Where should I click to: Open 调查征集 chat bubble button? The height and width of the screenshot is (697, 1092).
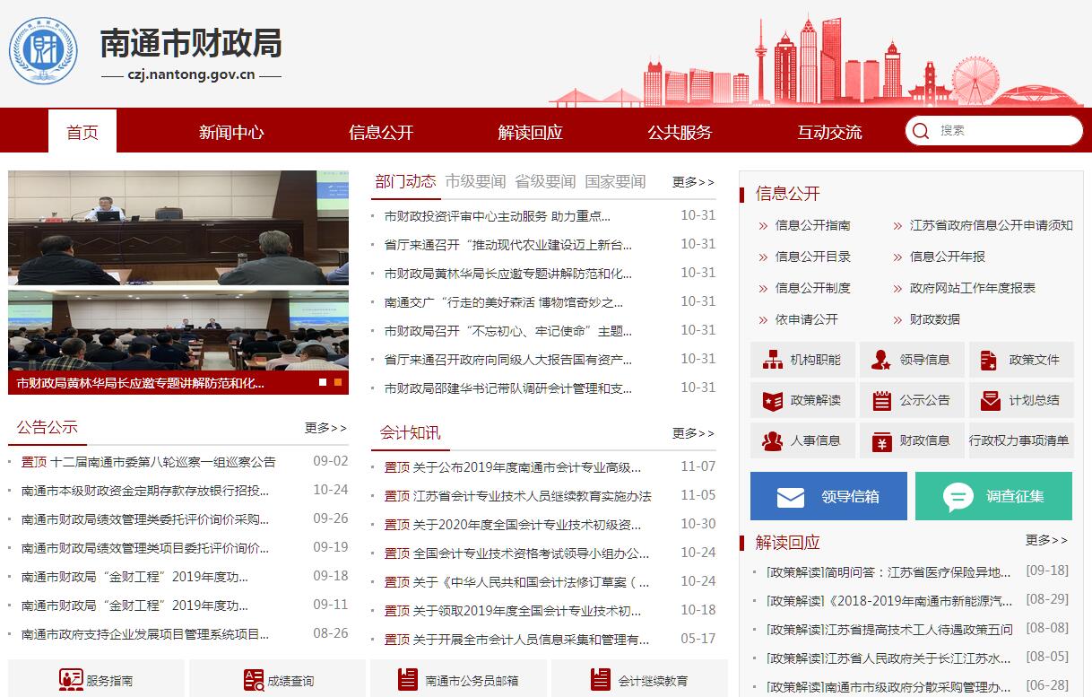click(958, 497)
